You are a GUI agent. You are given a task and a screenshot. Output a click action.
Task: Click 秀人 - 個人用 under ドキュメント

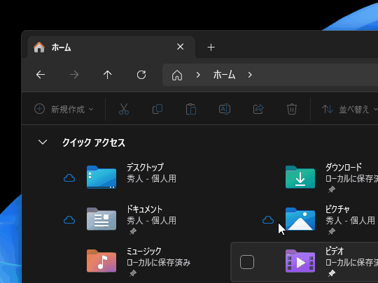click(152, 221)
